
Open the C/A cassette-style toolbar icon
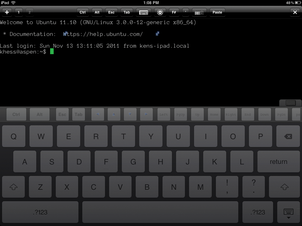click(199, 12)
